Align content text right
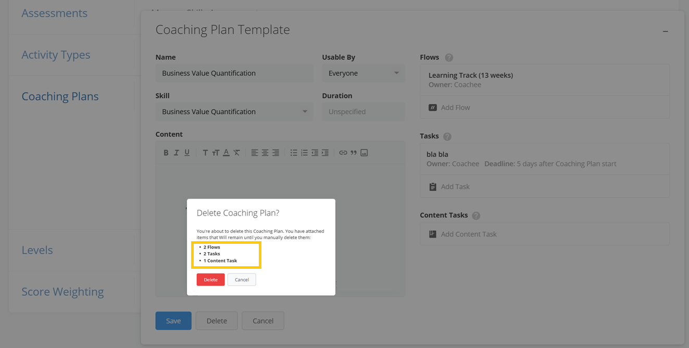The height and width of the screenshot is (348, 689). 275,153
